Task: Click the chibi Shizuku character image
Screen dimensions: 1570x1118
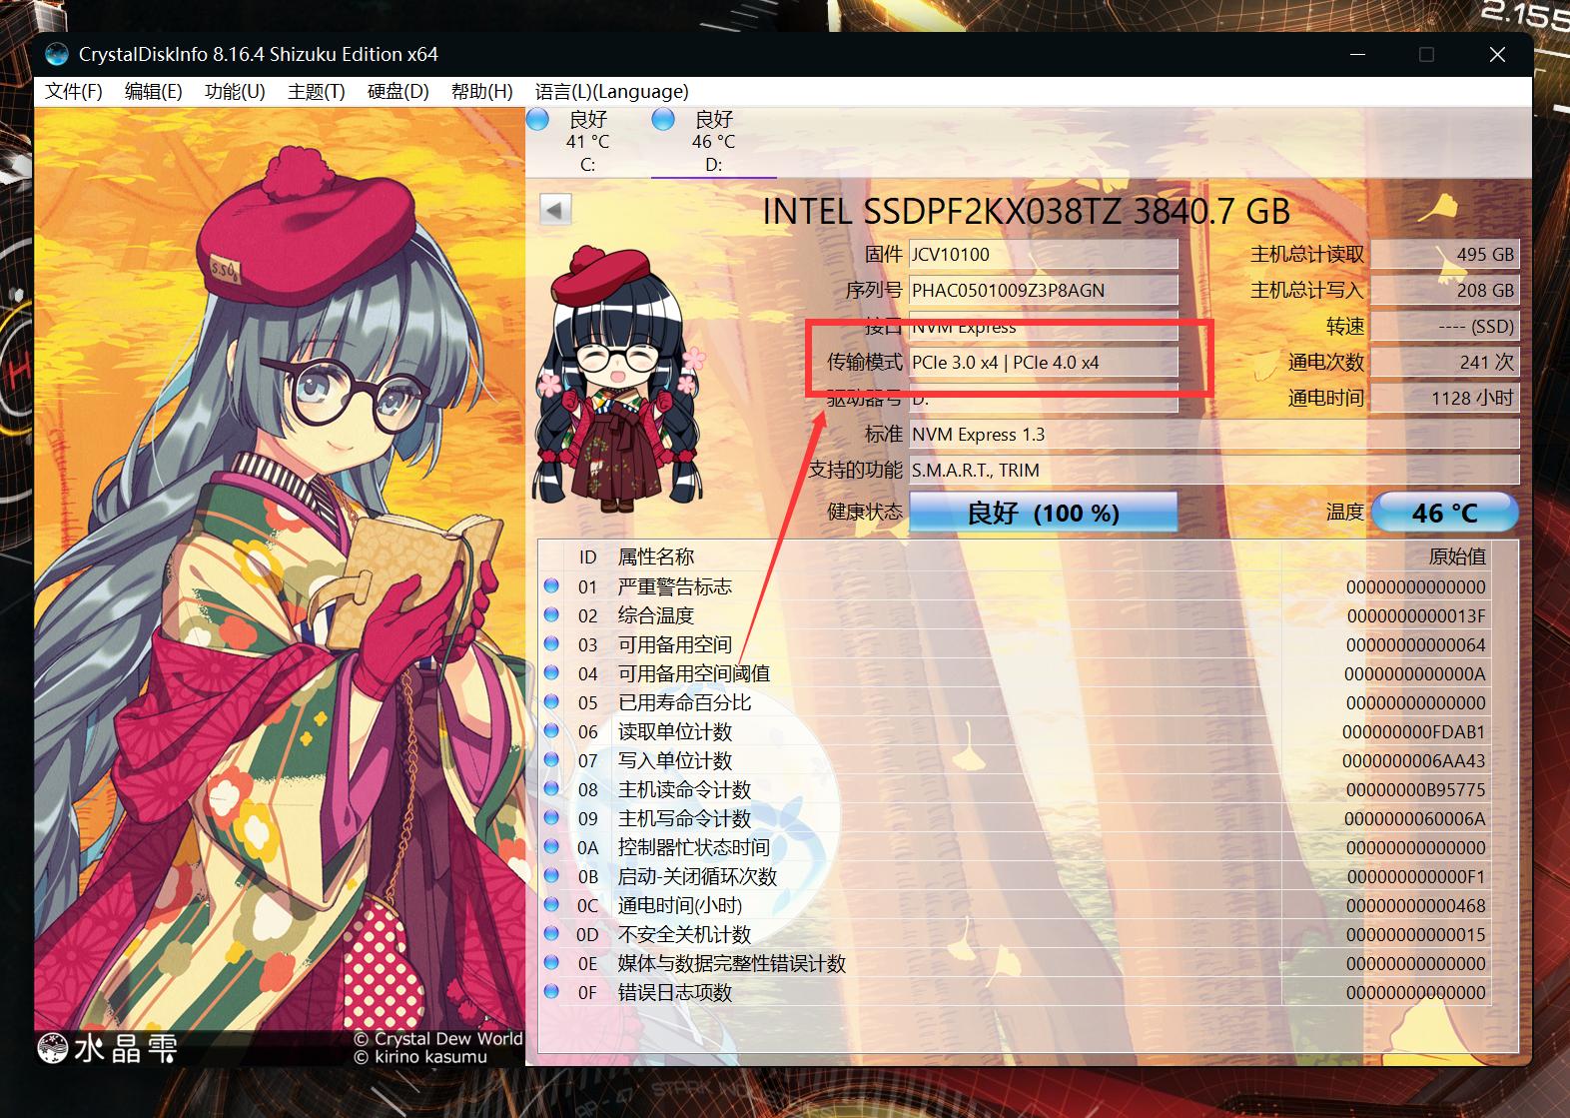Action: 619,380
